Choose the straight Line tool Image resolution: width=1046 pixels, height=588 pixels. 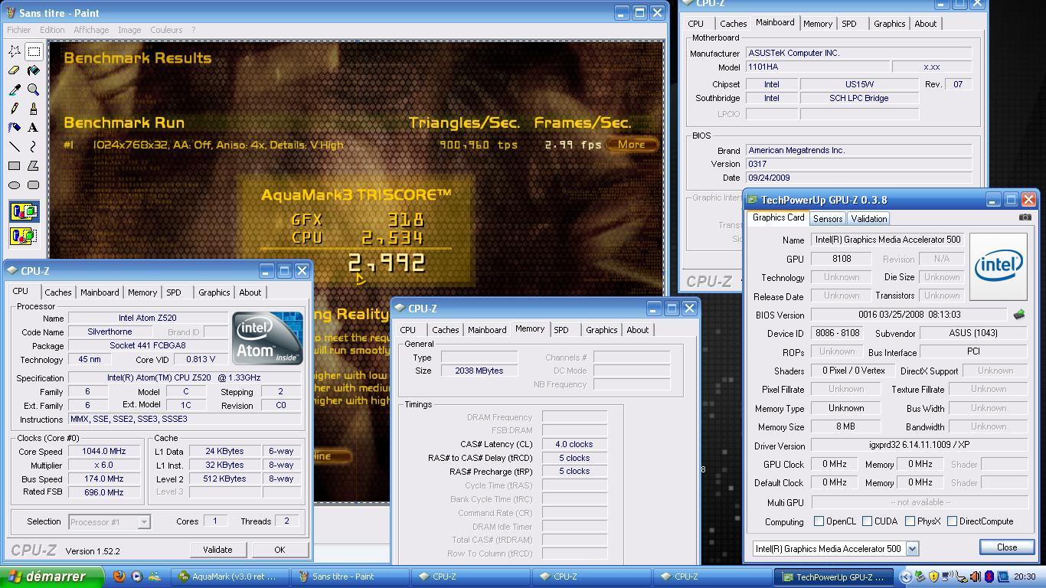(15, 146)
